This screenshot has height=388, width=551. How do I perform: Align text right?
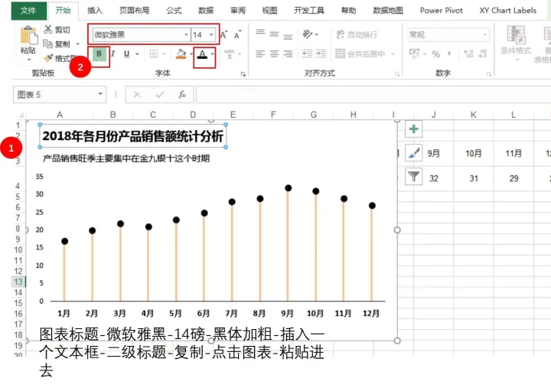288,54
